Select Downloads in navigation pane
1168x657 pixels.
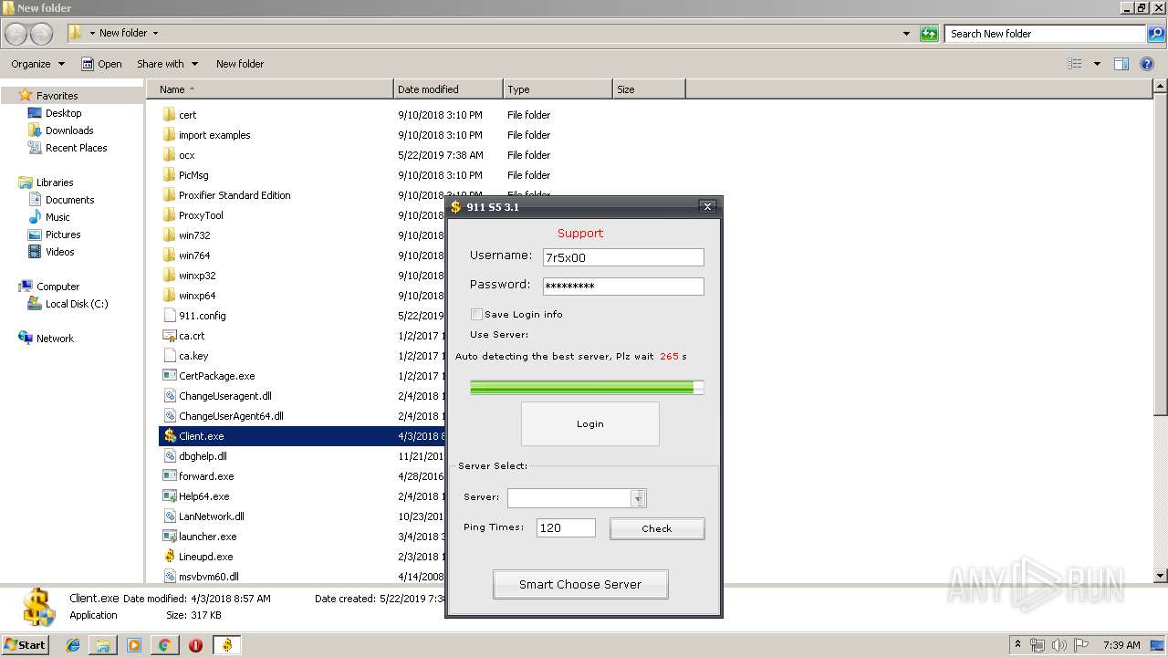click(x=69, y=130)
